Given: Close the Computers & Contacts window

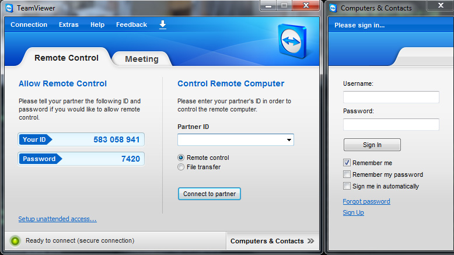Looking at the screenshot, I should click(441, 5).
